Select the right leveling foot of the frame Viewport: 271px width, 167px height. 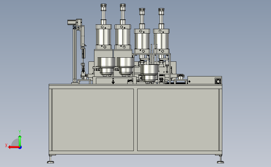[220, 160]
